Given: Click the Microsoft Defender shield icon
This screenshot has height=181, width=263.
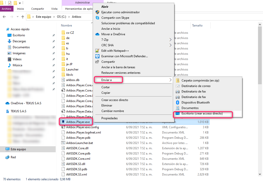Looking at the screenshot, I should point(97,56).
